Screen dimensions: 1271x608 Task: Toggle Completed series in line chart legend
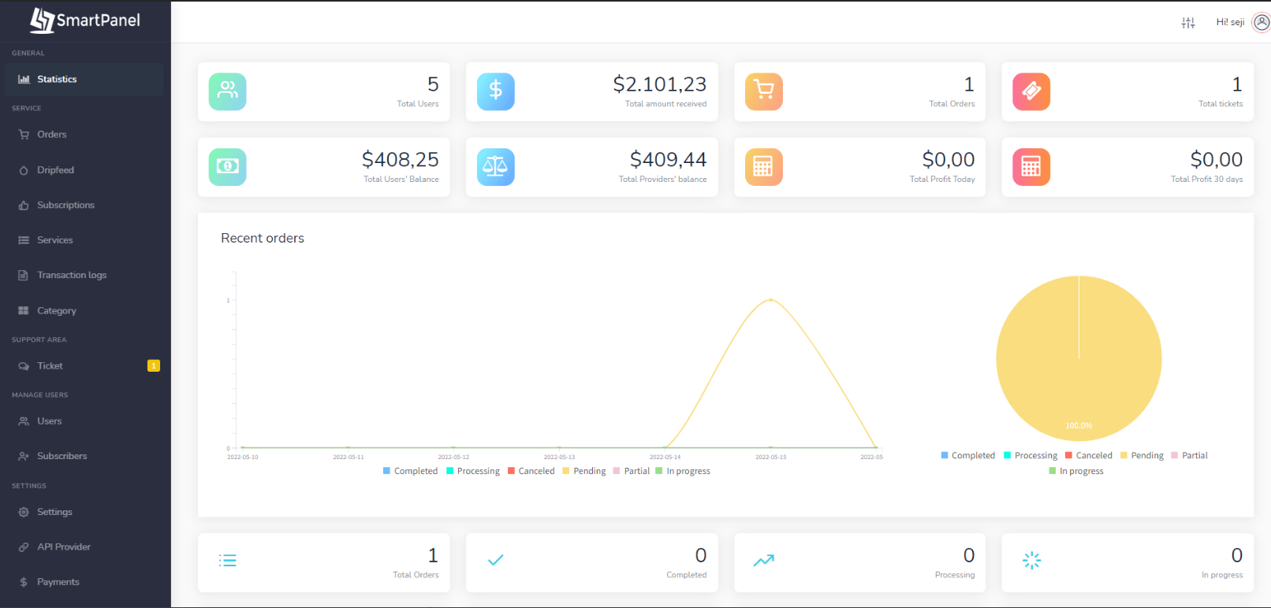click(x=410, y=471)
